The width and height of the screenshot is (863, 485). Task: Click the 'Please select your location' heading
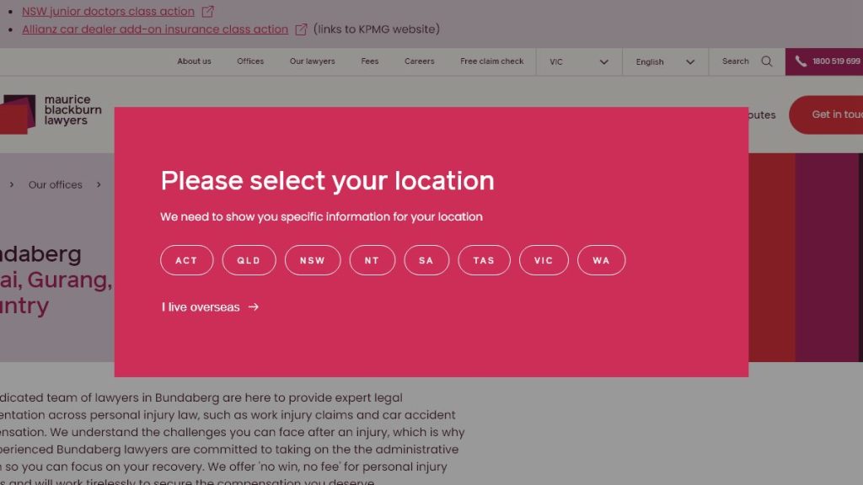(328, 181)
